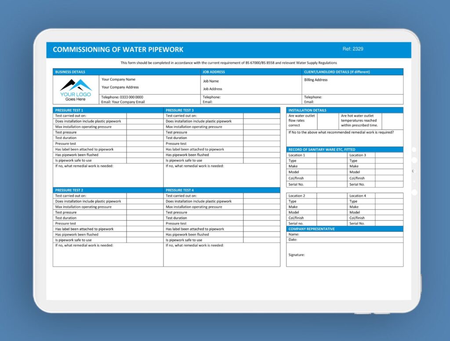Click the Ref: 2329 reference number
The image size is (450, 341).
[x=352, y=49]
